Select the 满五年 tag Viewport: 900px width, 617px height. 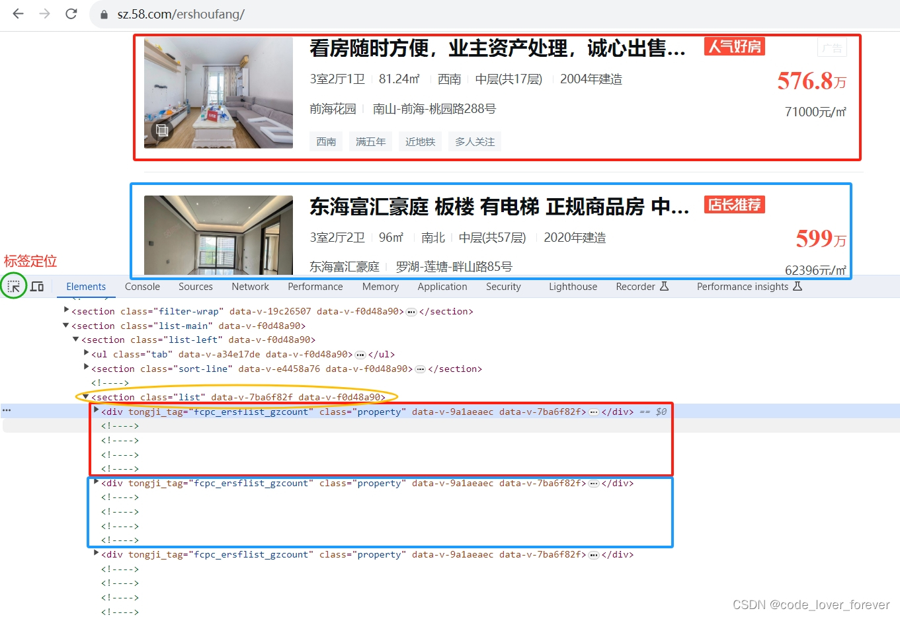[370, 141]
